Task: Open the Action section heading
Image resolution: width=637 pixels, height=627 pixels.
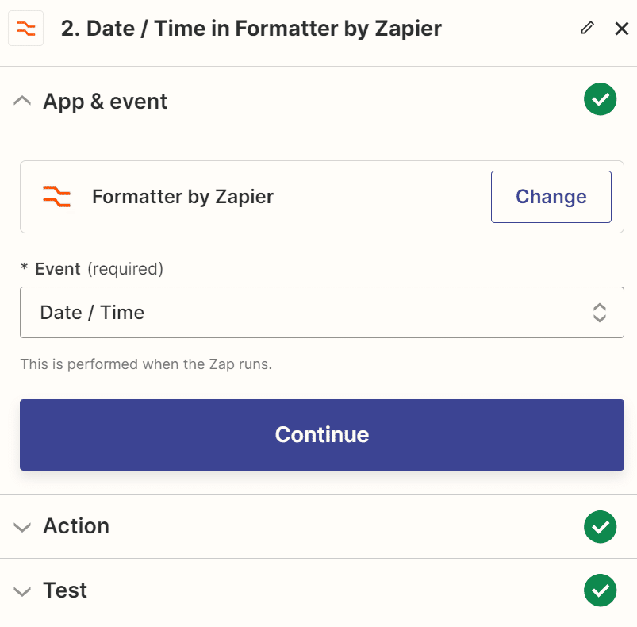Action: click(76, 526)
